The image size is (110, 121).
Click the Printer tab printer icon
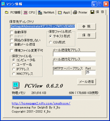click(75, 13)
